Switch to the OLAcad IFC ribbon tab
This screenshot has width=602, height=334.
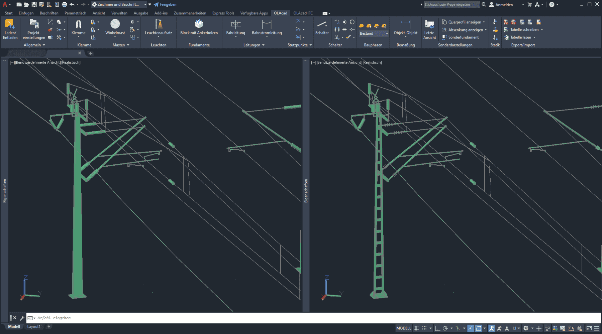point(303,13)
